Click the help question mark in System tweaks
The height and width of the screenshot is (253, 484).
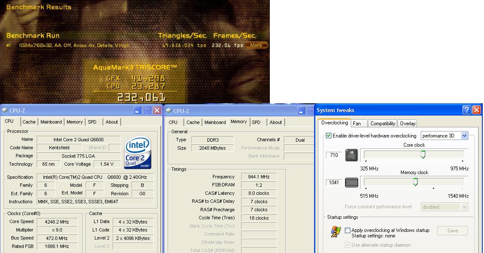[x=466, y=110]
